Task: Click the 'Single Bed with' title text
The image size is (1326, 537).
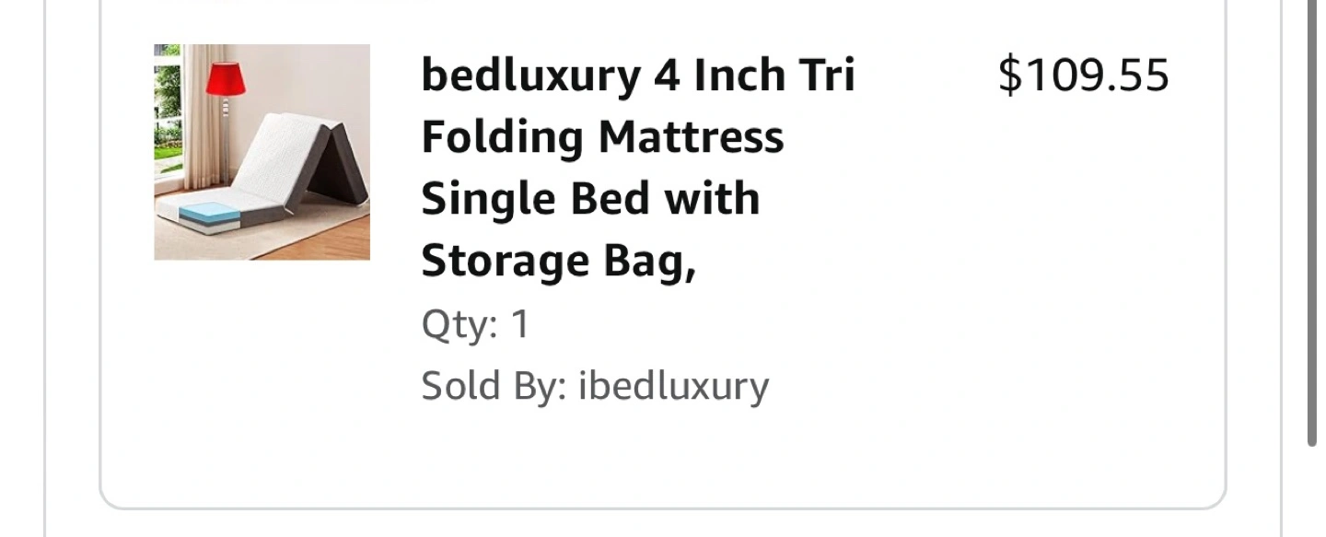Action: pos(590,199)
